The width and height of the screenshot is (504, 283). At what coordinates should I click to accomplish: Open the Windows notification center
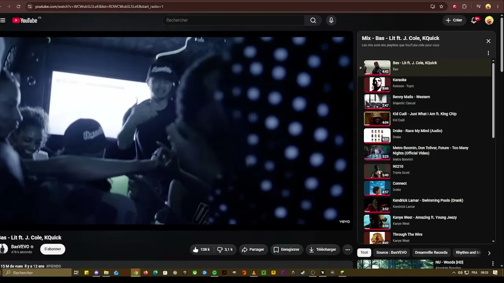coord(495,273)
